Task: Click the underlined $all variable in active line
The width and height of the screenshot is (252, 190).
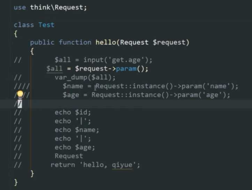Action: pyautogui.click(x=54, y=69)
